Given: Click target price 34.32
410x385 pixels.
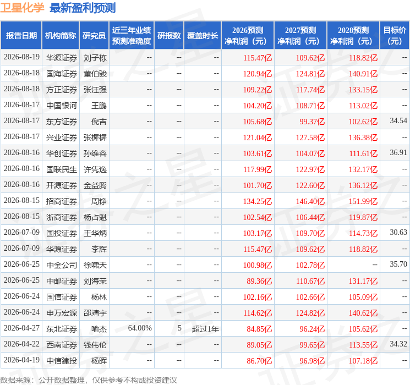Looking at the screenshot, I should (398, 344).
